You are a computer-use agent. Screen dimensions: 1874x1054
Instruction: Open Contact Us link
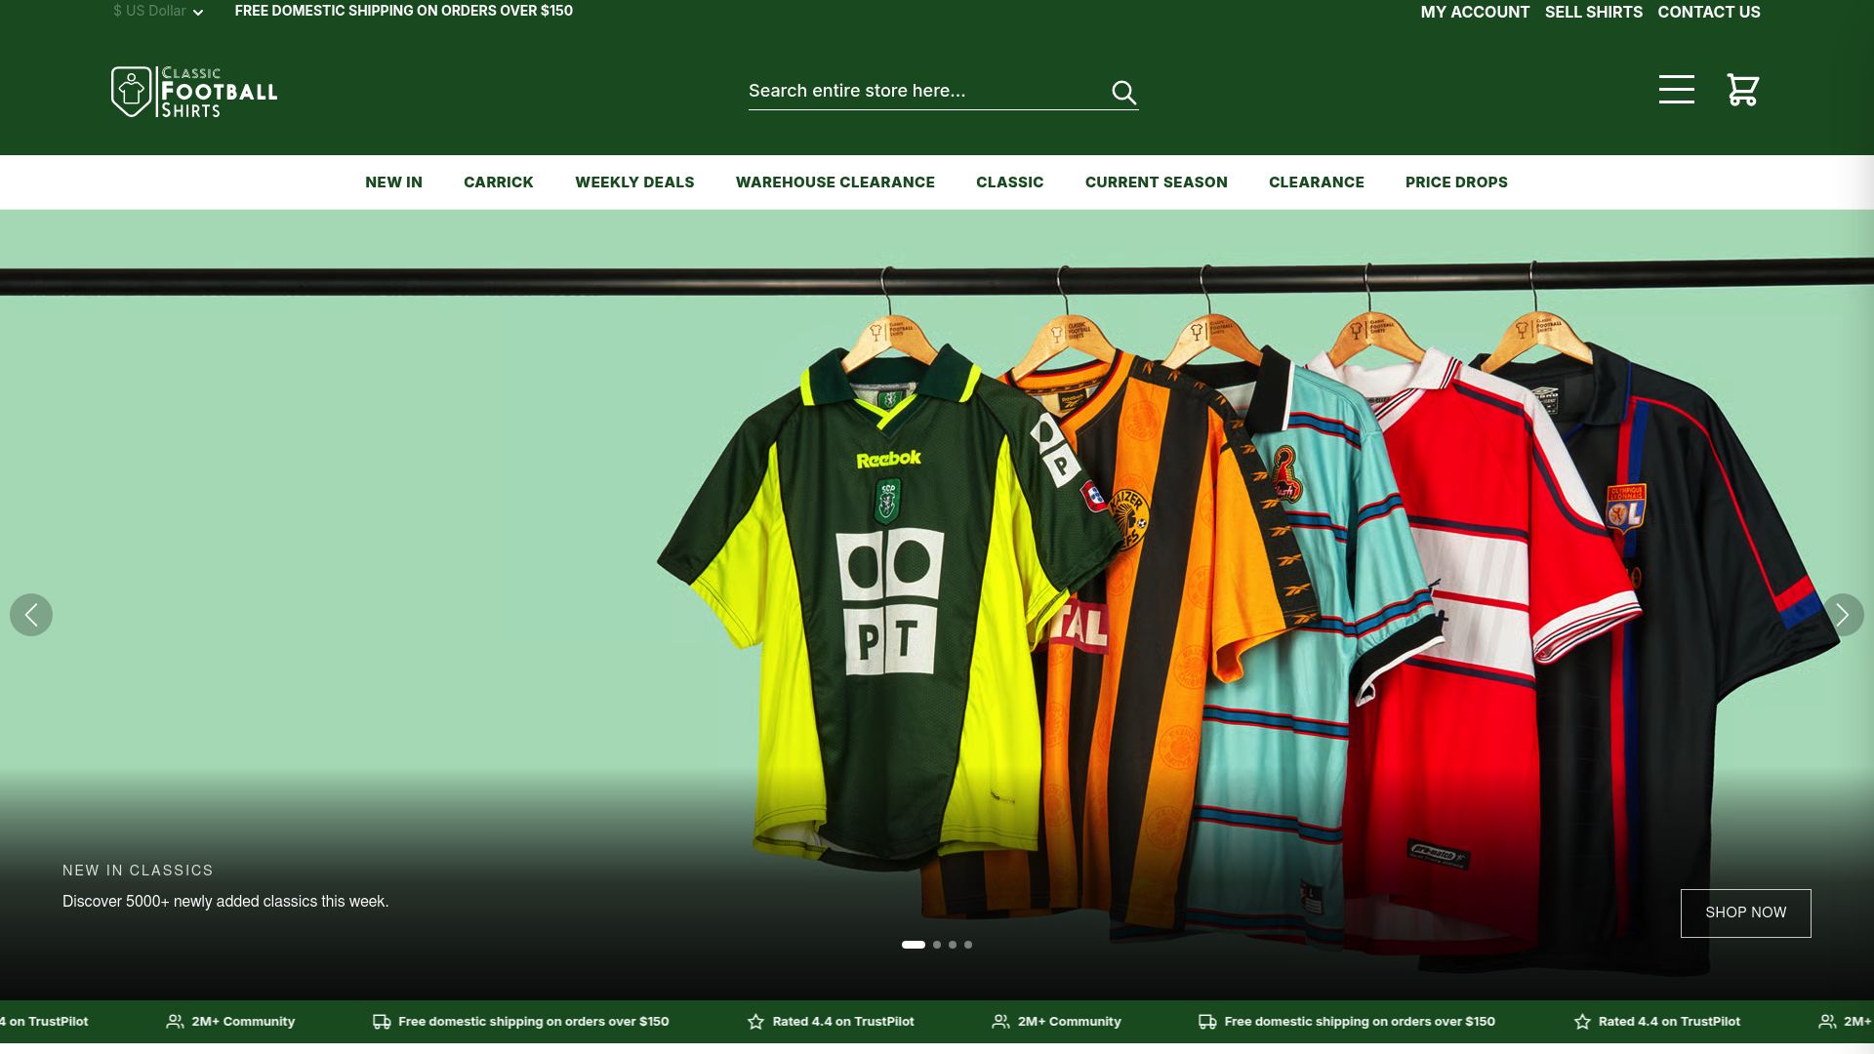point(1708,12)
